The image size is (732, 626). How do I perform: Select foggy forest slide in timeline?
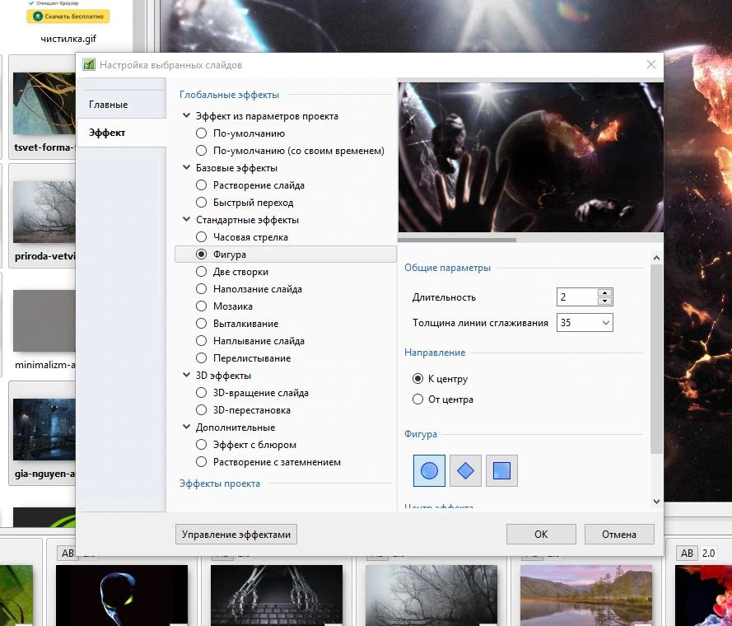(431, 595)
